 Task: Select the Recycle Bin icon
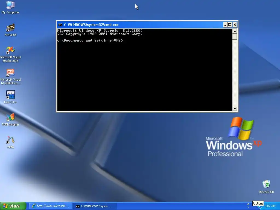(x=266, y=186)
